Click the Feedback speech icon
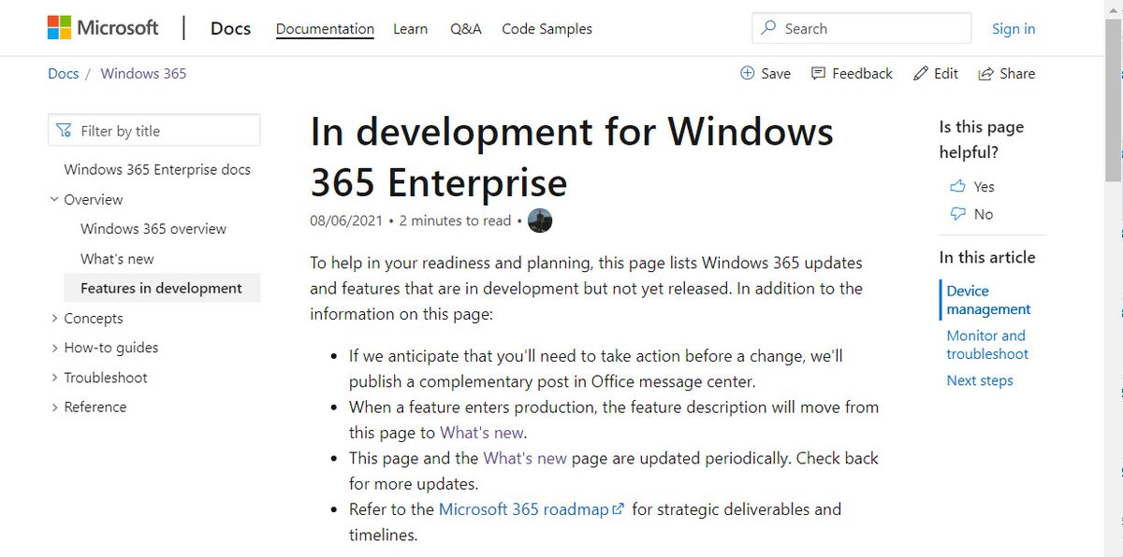This screenshot has width=1123, height=557. coord(818,73)
